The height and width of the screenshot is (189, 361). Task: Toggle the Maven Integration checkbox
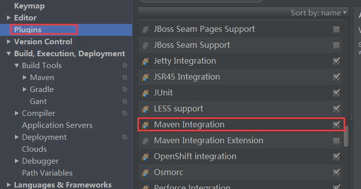point(337,124)
